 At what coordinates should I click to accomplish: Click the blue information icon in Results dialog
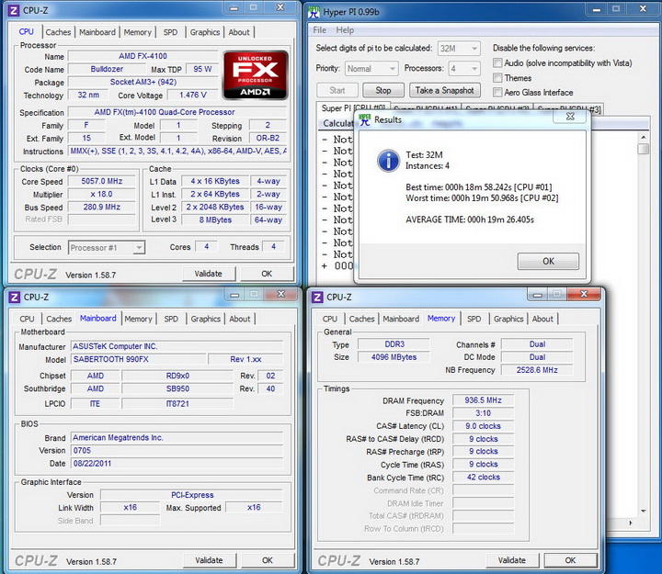click(388, 161)
